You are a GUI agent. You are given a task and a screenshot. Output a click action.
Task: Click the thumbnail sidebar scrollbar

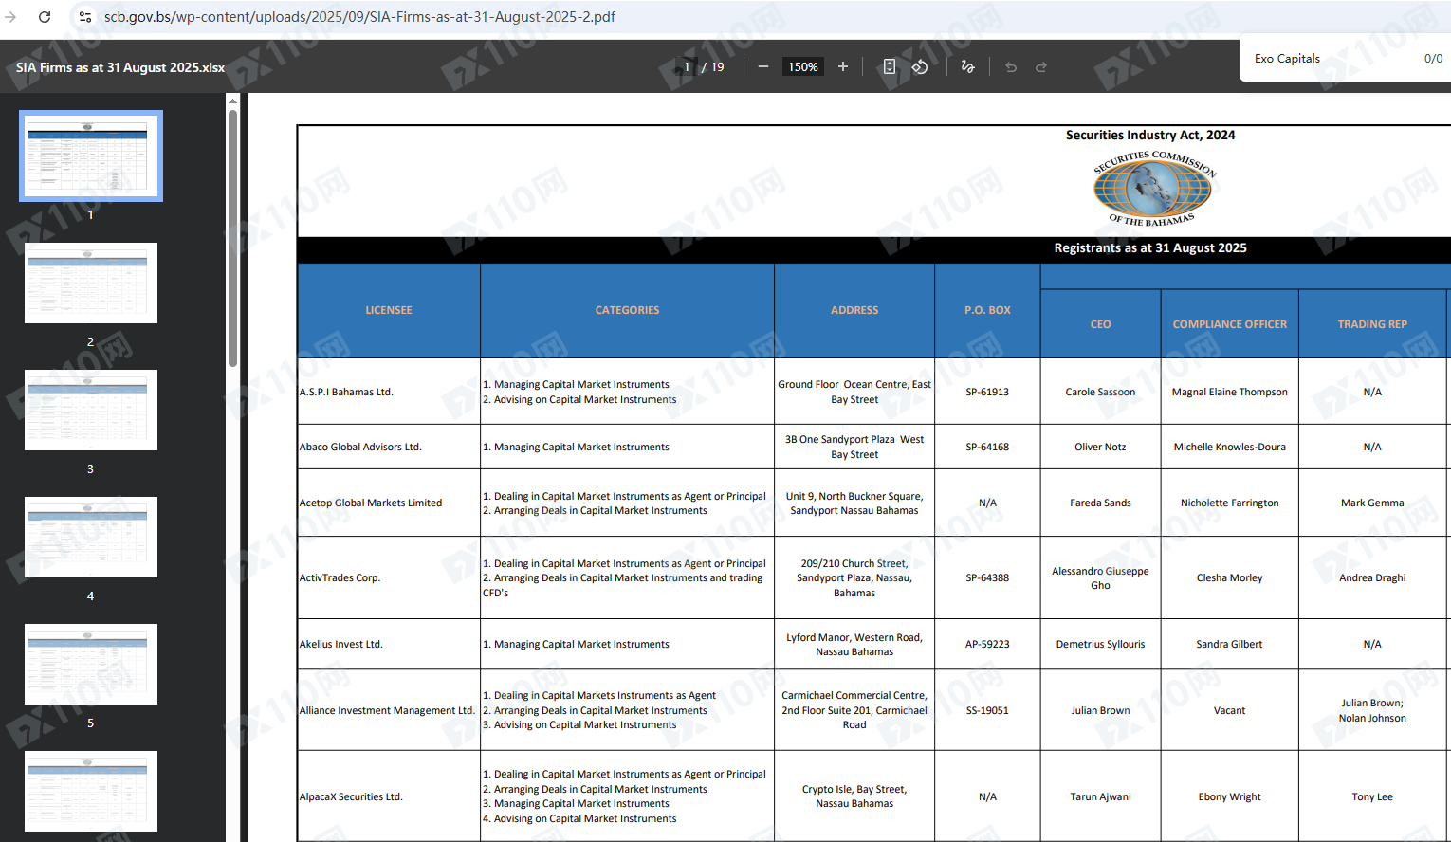pyautogui.click(x=232, y=237)
